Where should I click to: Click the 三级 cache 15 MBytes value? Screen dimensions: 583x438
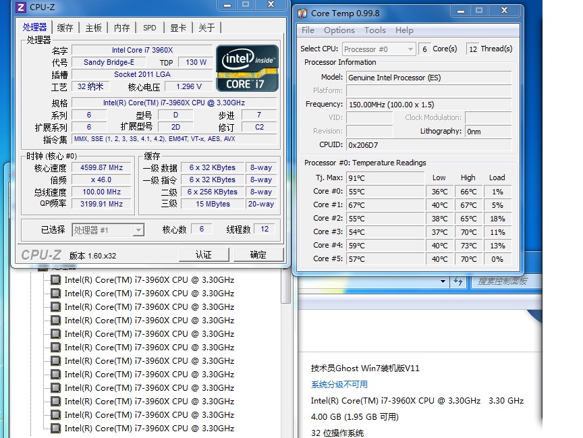click(213, 204)
